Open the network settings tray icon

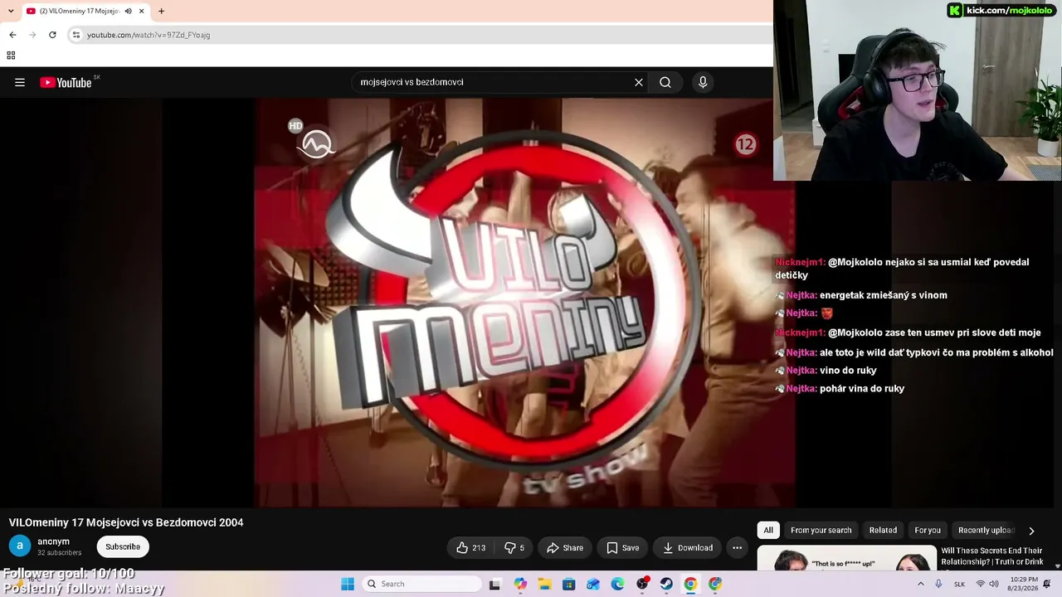(980, 584)
